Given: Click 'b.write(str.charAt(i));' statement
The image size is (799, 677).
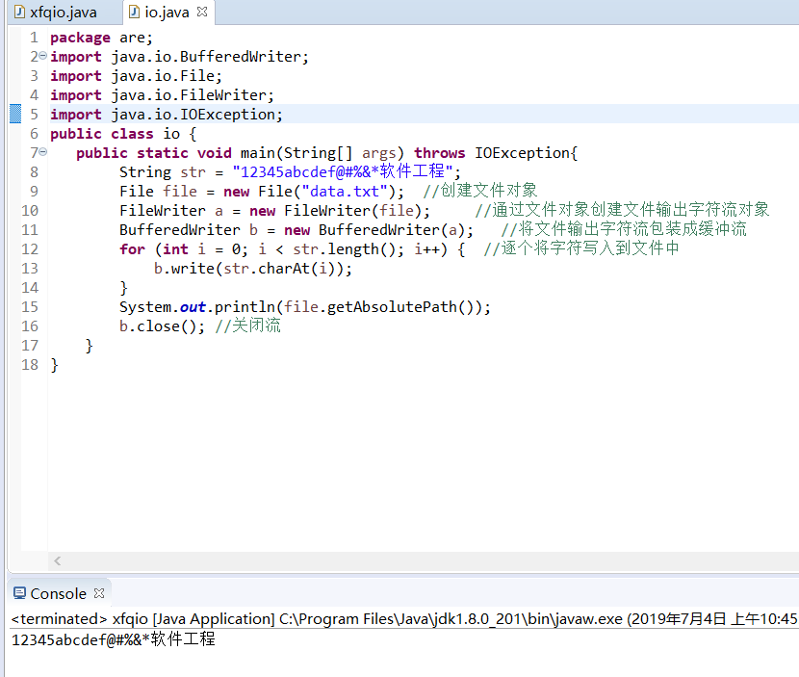Looking at the screenshot, I should (253, 269).
